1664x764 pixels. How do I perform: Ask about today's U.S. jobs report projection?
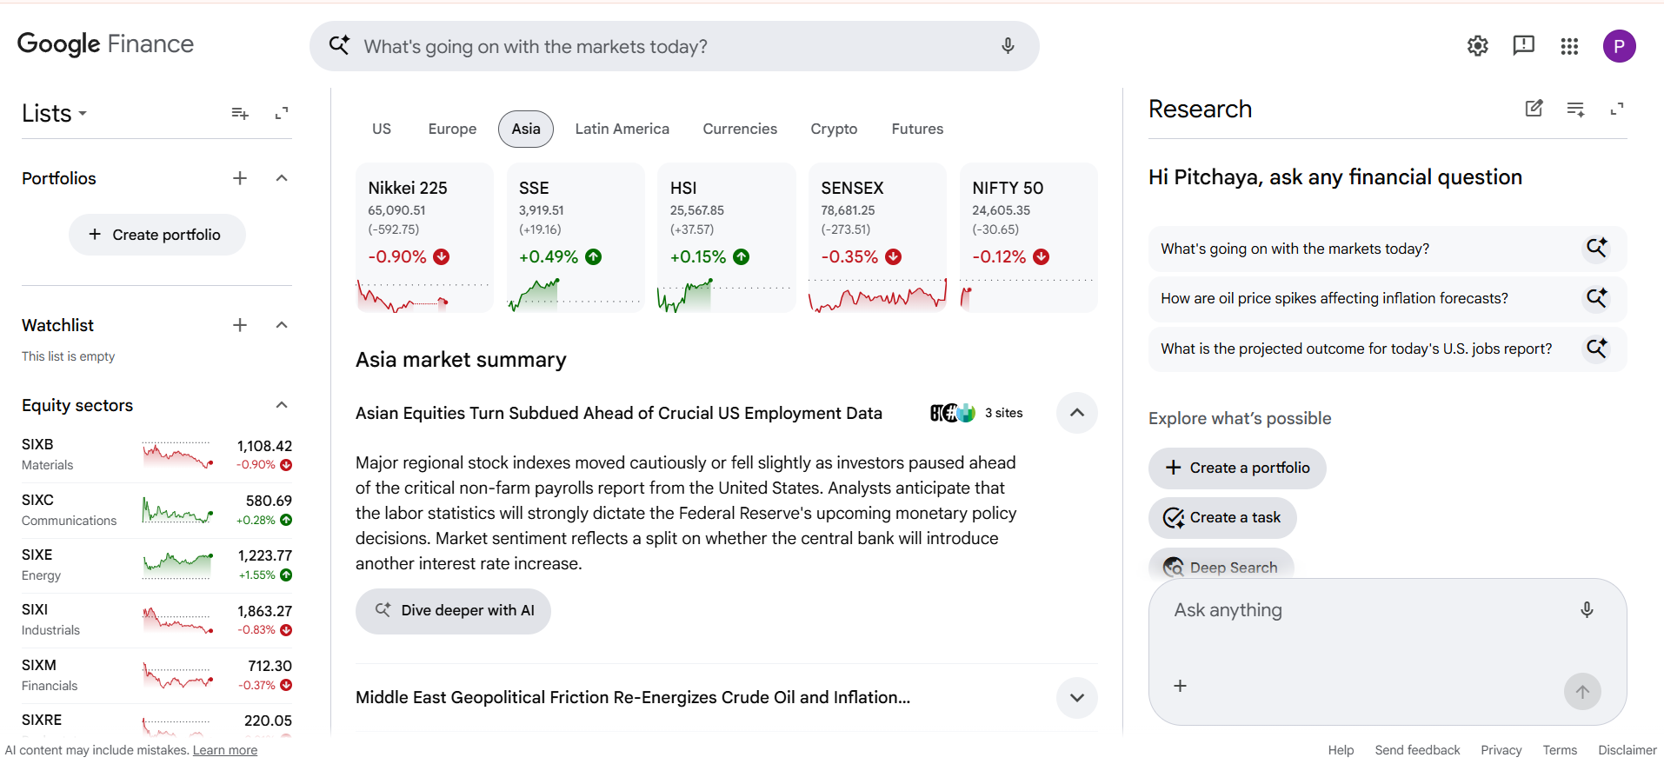coord(1388,349)
